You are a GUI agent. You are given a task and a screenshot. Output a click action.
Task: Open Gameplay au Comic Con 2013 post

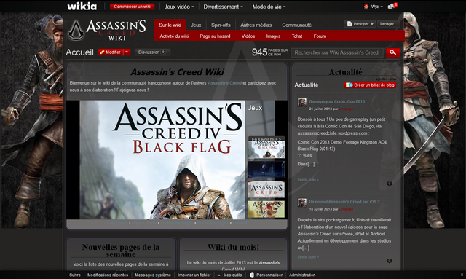336,101
